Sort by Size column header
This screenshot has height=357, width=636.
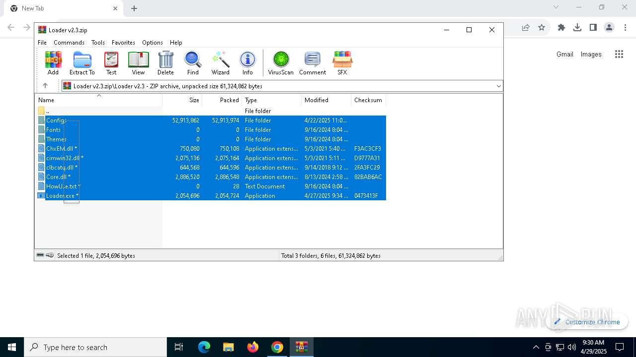(182, 100)
